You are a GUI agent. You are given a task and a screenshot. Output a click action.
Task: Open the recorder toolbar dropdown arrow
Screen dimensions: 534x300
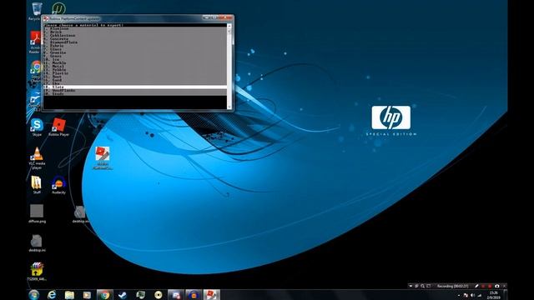coord(411,286)
